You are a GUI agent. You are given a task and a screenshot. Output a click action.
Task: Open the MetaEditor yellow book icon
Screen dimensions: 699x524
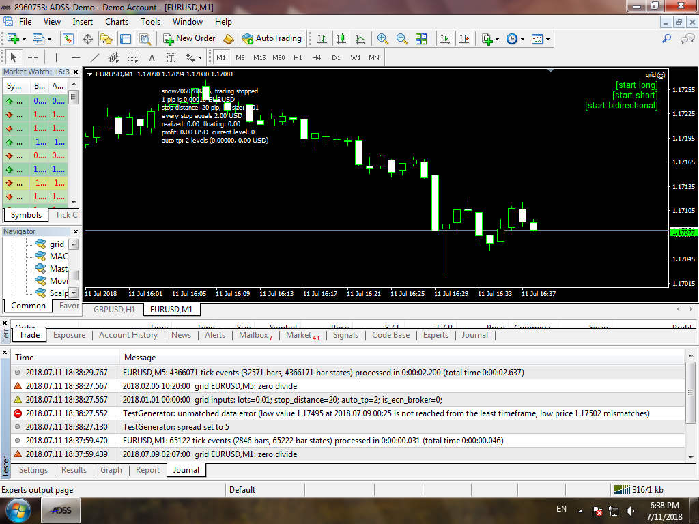[x=228, y=39]
